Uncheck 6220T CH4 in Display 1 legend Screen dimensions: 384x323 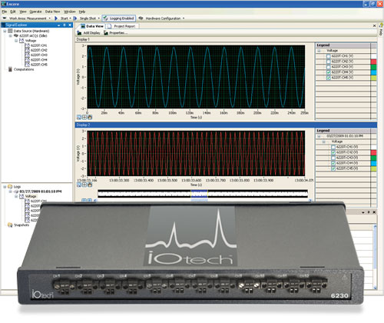(x=329, y=72)
